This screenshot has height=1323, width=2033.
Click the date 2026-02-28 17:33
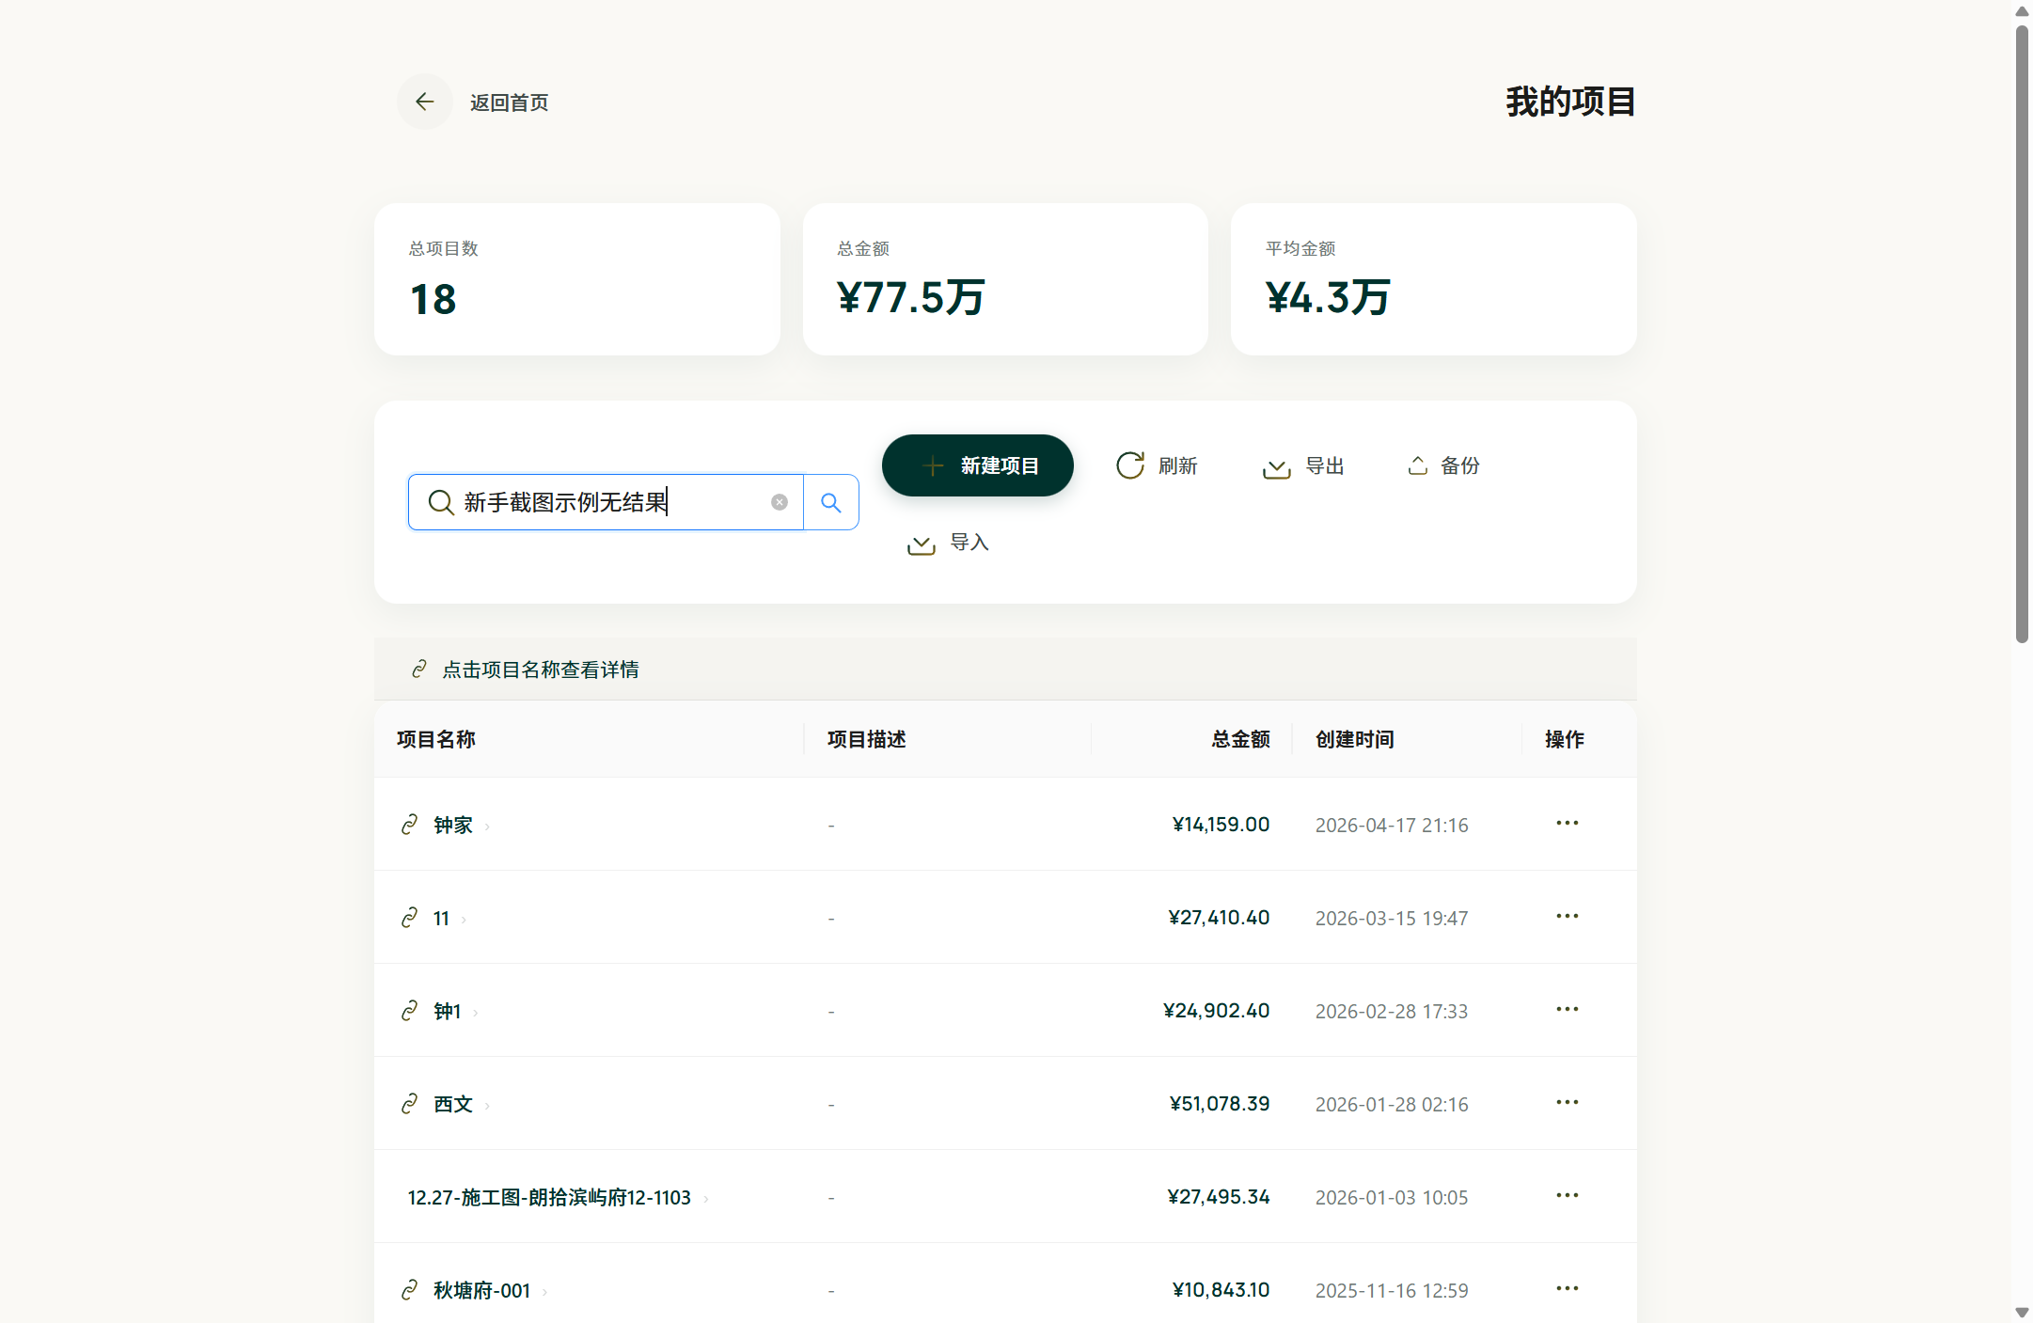pos(1392,1012)
